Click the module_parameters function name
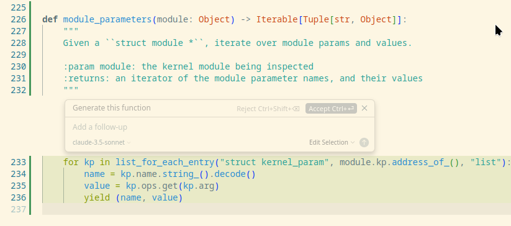 point(107,19)
